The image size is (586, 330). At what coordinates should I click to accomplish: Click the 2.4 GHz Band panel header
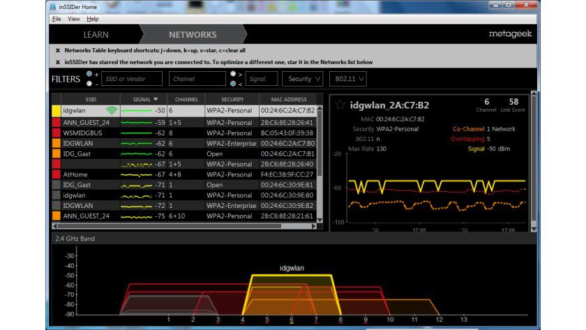pyautogui.click(x=294, y=239)
